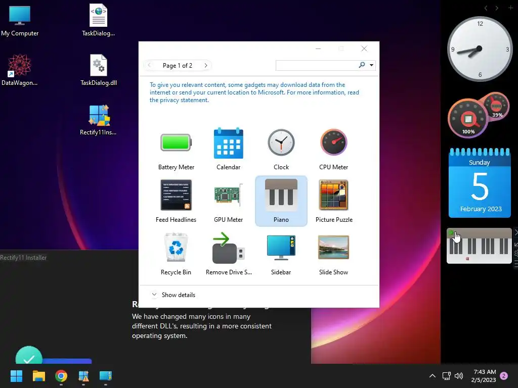This screenshot has width=518, height=388.
Task: Click sidebar previous arrow at top
Action: click(x=486, y=8)
